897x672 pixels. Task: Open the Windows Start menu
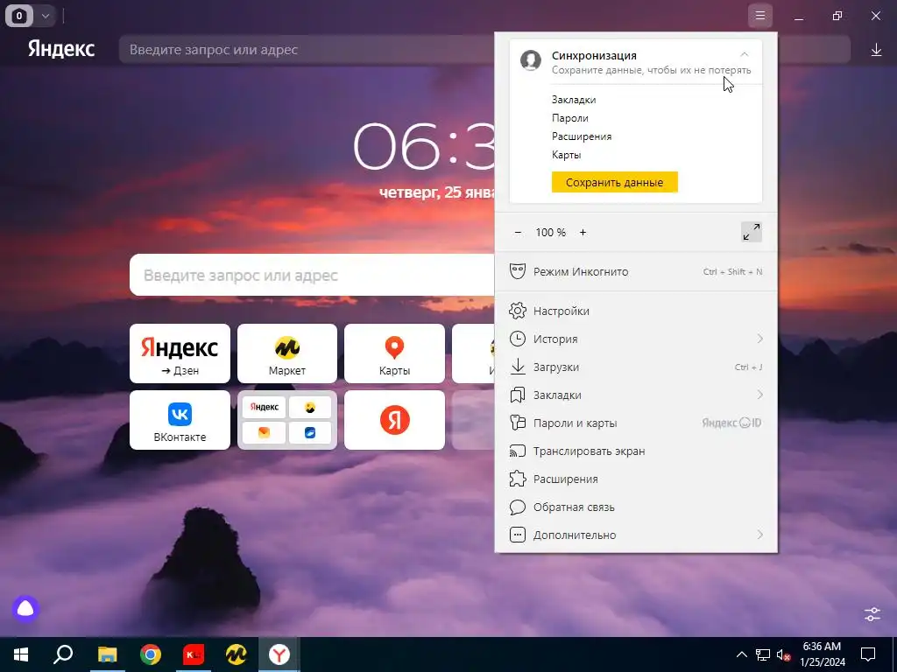click(x=21, y=654)
